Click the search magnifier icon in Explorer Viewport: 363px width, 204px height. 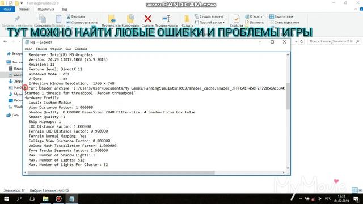click(358, 41)
